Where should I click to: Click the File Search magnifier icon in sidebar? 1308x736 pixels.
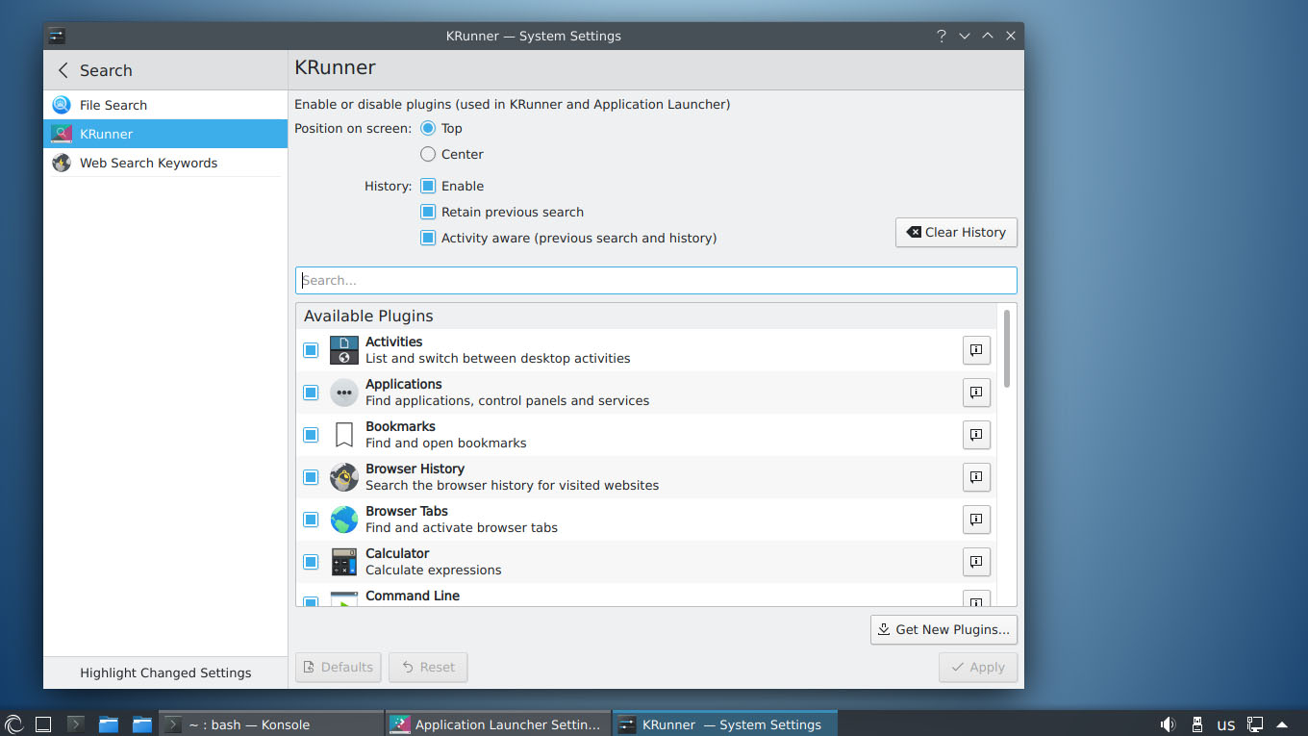click(62, 105)
